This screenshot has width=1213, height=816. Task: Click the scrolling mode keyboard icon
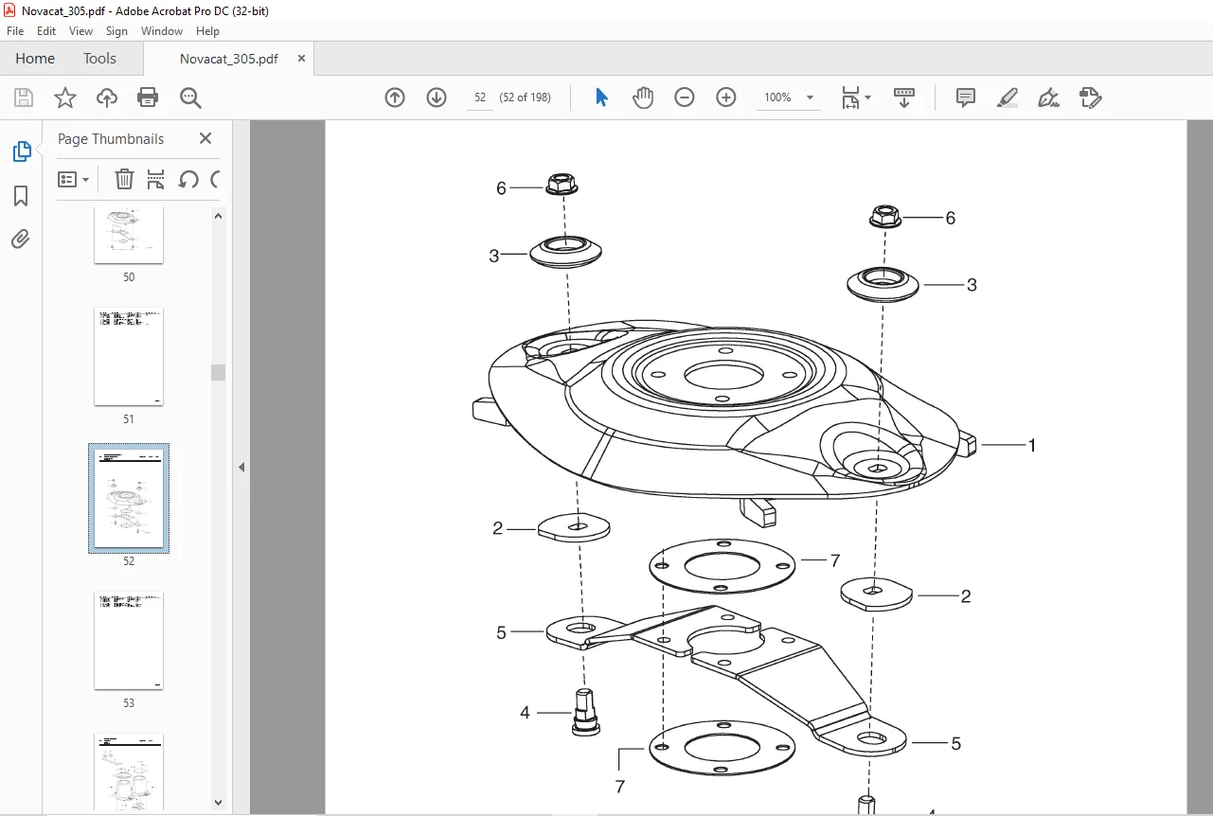coord(904,98)
